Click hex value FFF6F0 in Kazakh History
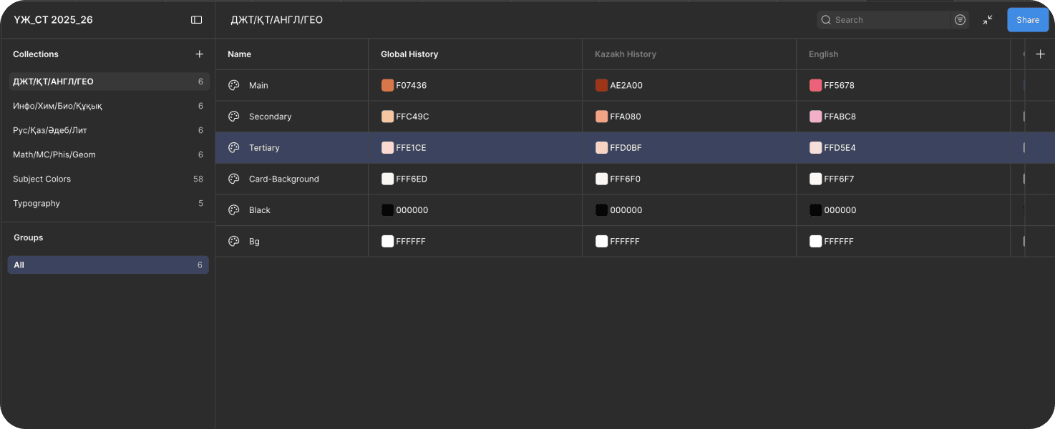1055x429 pixels. [x=626, y=179]
